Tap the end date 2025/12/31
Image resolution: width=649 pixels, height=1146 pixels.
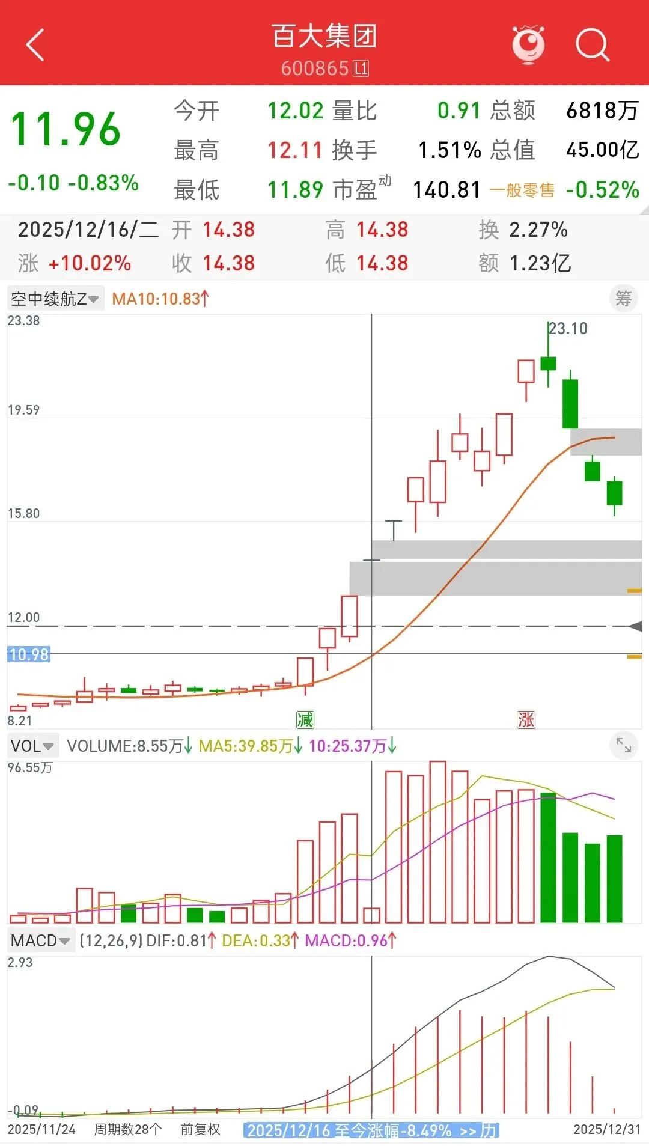(607, 1129)
